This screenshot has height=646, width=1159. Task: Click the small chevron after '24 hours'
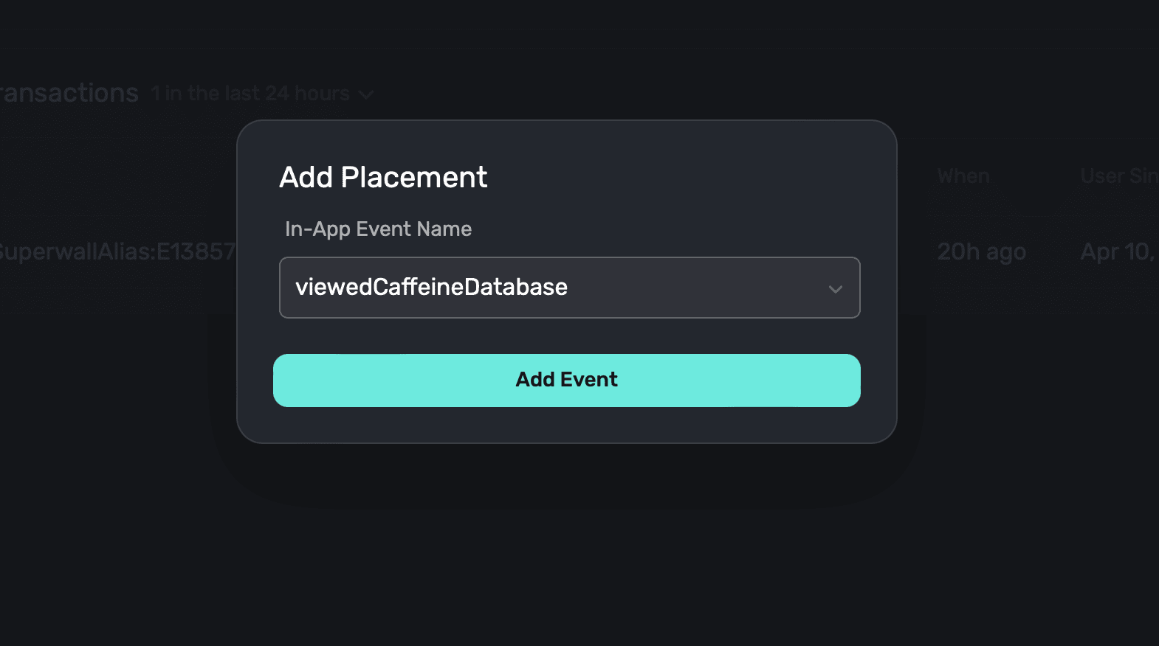pyautogui.click(x=366, y=94)
